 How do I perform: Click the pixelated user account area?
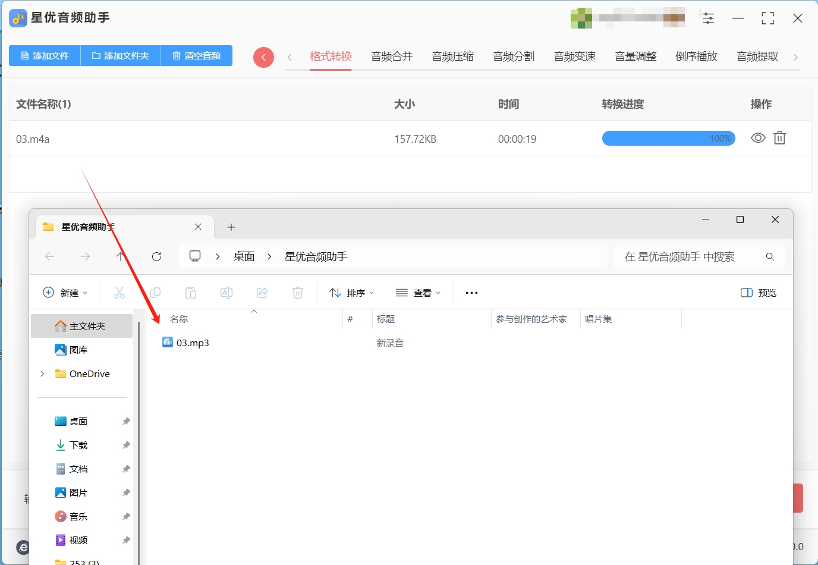pyautogui.click(x=628, y=18)
